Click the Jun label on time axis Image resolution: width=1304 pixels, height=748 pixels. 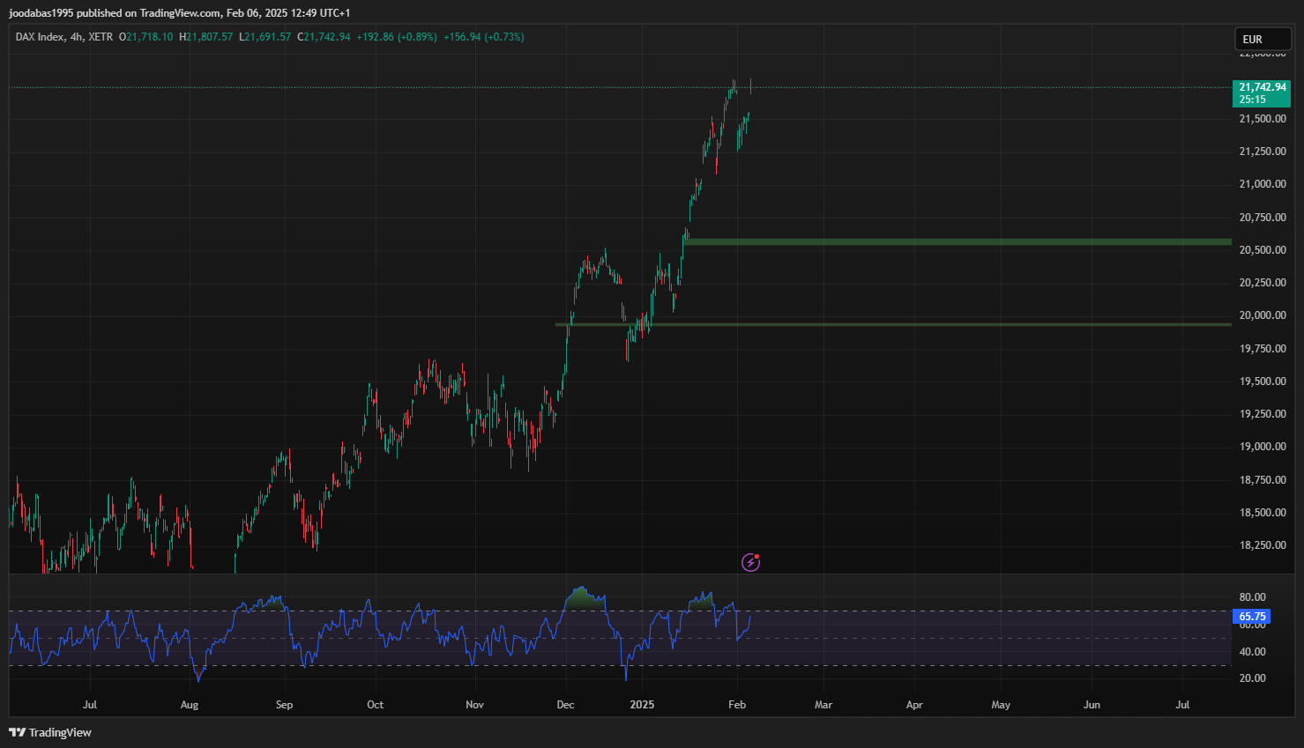pyautogui.click(x=1092, y=705)
